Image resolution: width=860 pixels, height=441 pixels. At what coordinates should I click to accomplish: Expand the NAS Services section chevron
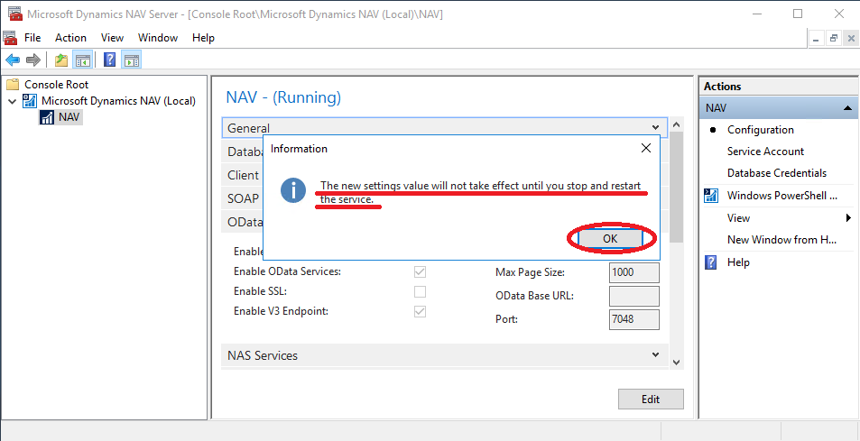[x=655, y=355]
